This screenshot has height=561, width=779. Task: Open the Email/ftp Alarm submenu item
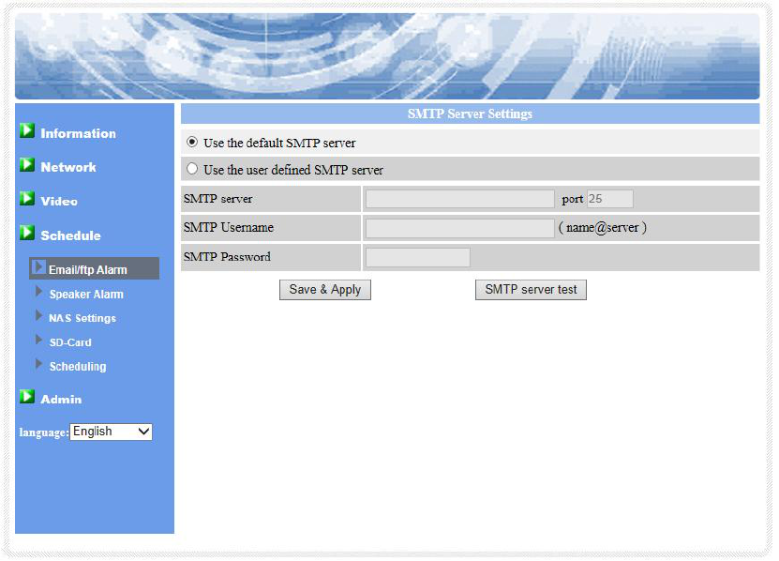[x=95, y=268]
